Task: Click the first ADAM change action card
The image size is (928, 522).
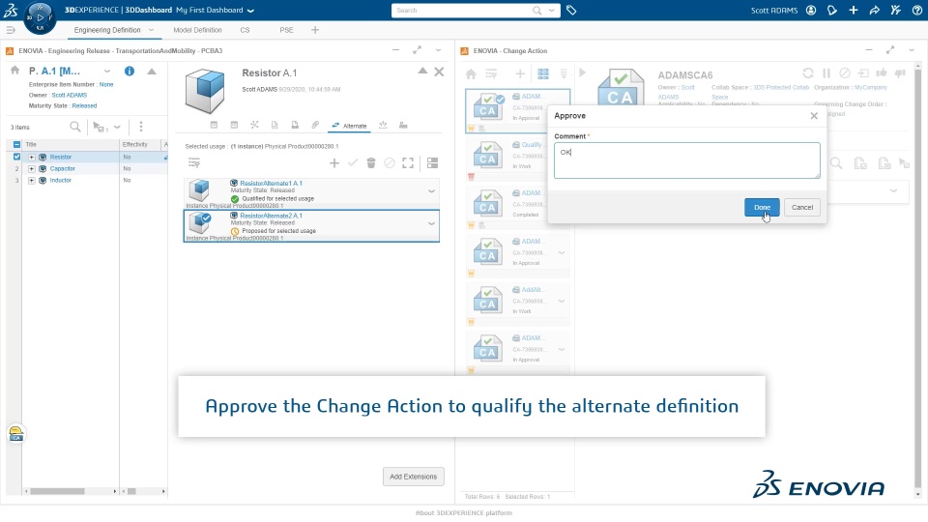Action: 518,110
